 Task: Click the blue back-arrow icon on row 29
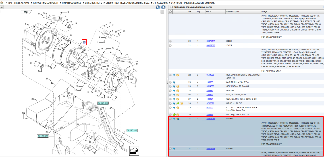[174, 107]
